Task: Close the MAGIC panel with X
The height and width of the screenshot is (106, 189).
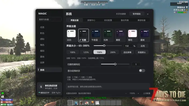Action: 148,14
